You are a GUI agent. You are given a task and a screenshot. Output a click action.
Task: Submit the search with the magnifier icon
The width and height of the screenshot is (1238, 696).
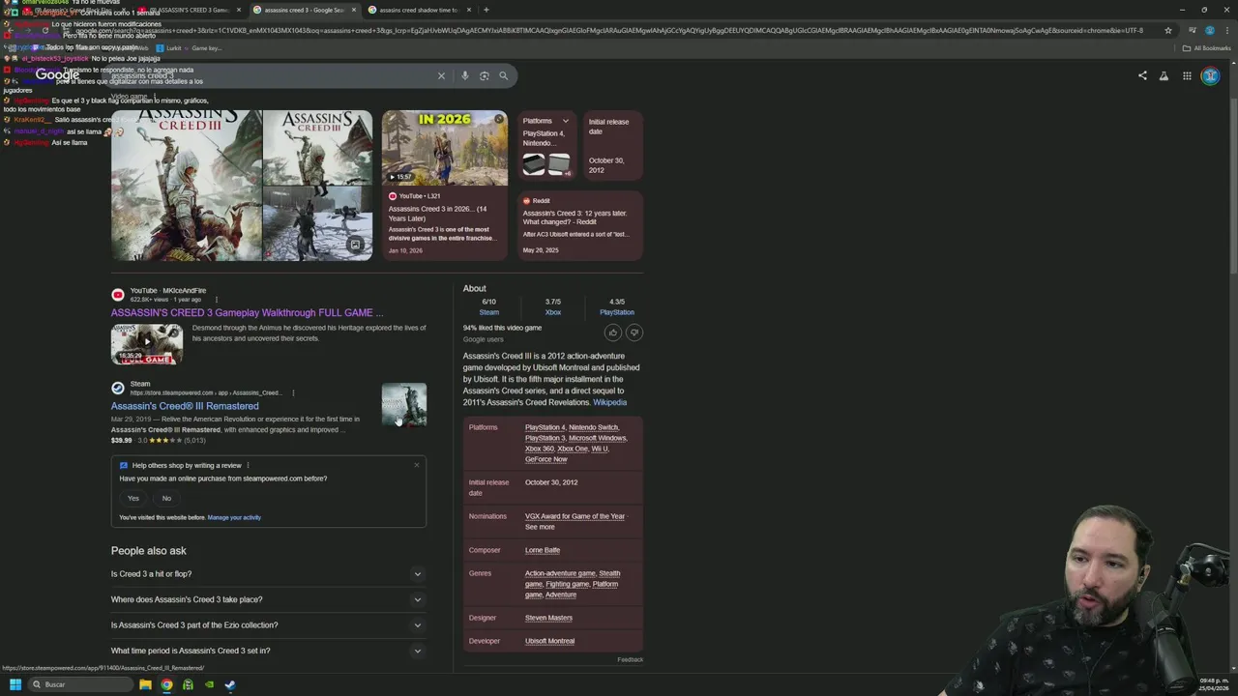coord(503,75)
